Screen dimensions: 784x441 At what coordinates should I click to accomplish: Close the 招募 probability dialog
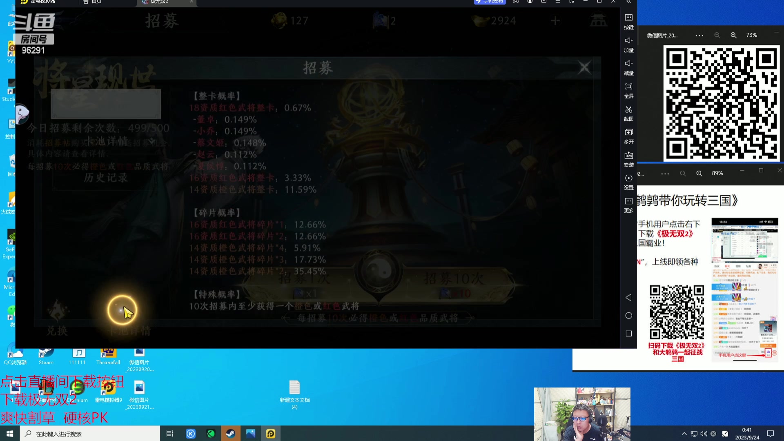tap(584, 67)
